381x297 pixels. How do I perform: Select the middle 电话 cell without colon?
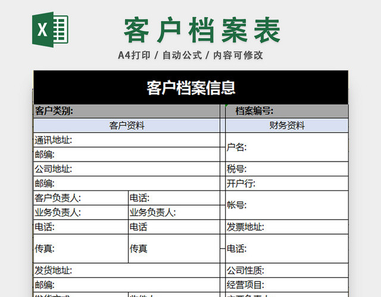174,227
